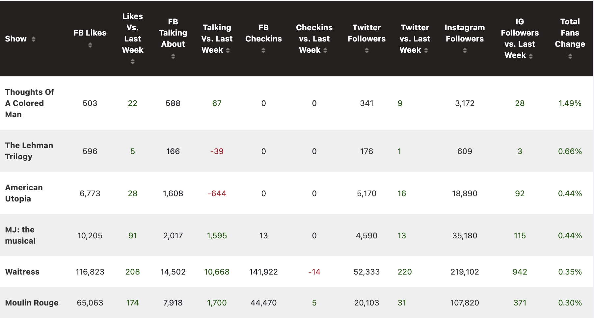
Task: Click sort icon for IG Followers vs. Last Week
Action: click(x=530, y=56)
